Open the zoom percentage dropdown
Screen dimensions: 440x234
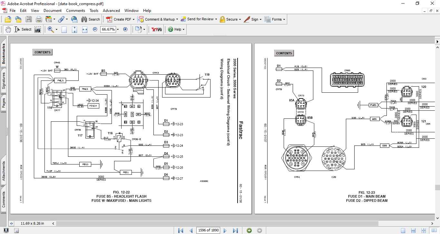118,29
